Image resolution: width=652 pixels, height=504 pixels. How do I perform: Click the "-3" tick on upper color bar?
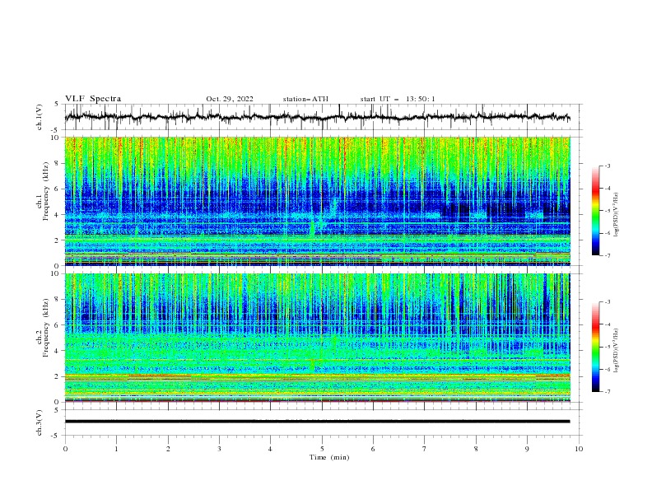[607, 166]
